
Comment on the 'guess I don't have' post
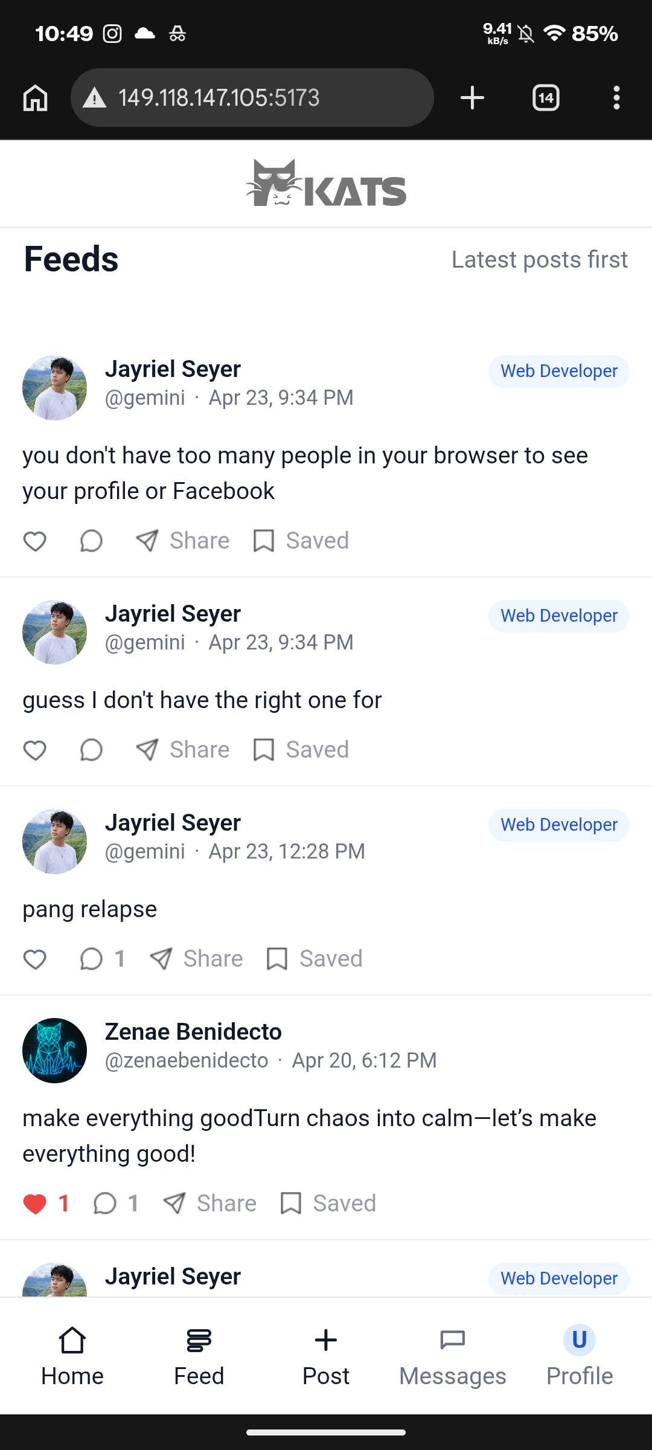pos(91,750)
